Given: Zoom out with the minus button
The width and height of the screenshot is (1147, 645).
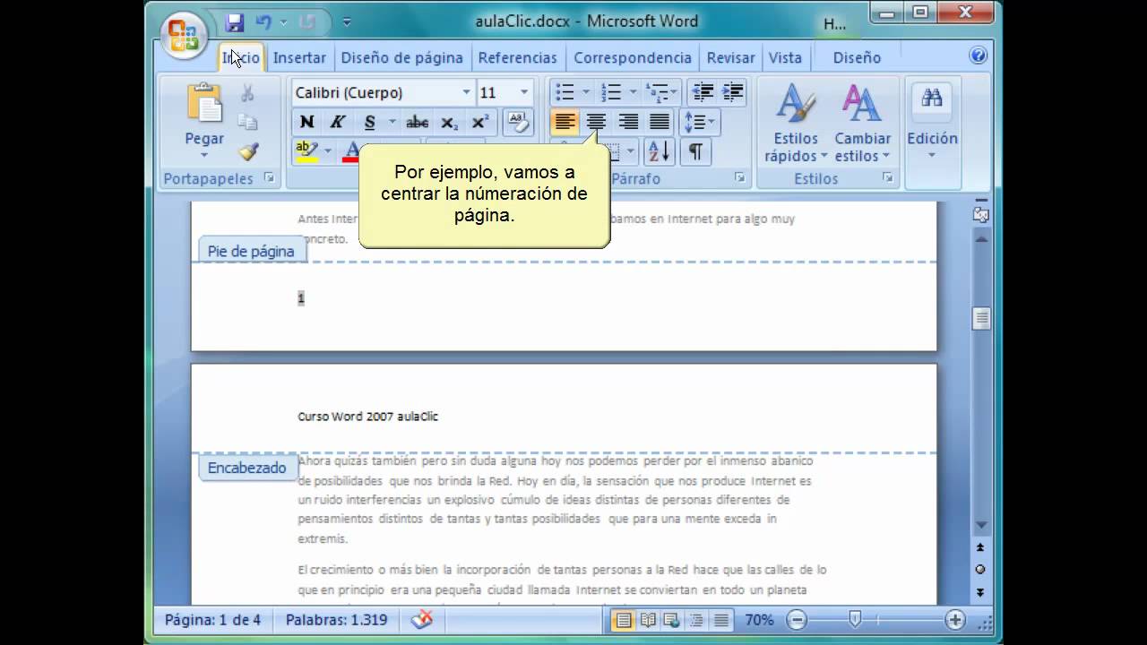Looking at the screenshot, I should (796, 619).
